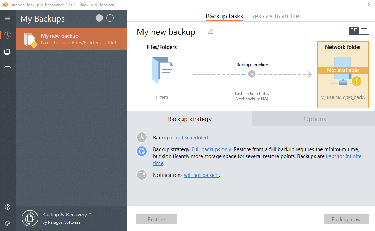The height and width of the screenshot is (231, 375).
Task: Click the schedule clock icon in strategy list
Action: [142, 137]
